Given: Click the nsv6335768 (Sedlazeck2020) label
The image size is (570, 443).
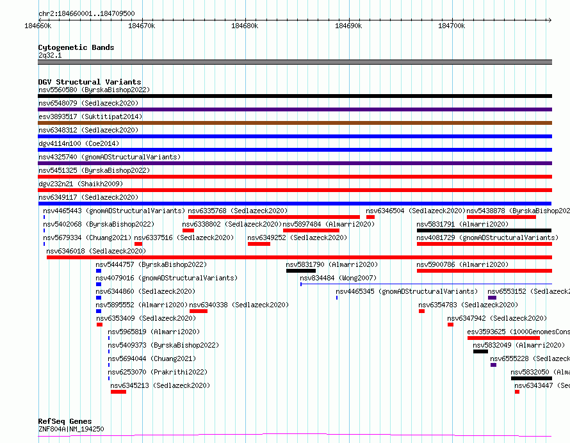Looking at the screenshot, I should point(238,211).
